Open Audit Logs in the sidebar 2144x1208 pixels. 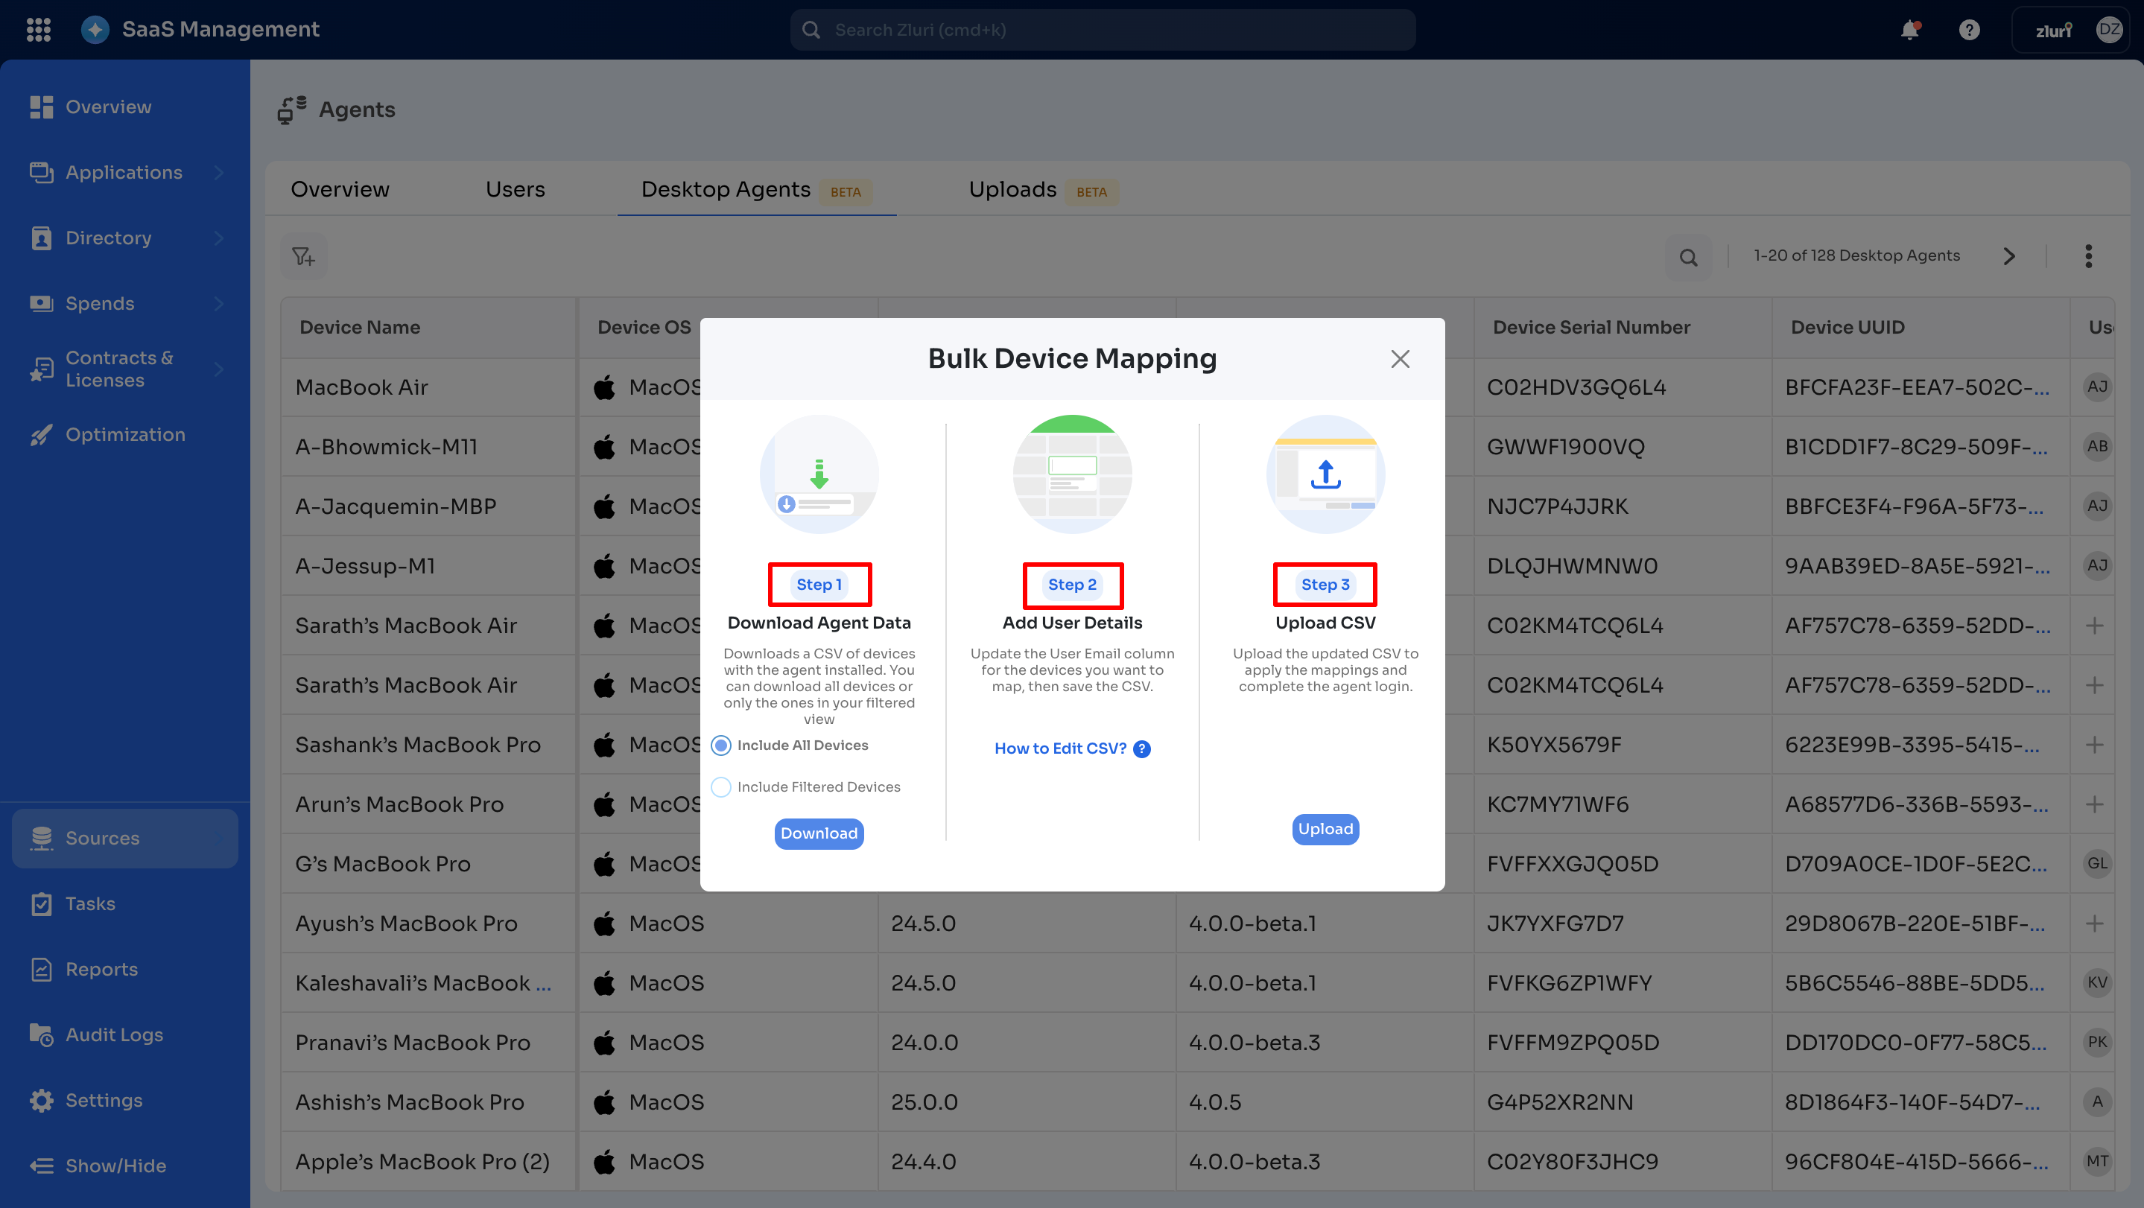[x=114, y=1034]
